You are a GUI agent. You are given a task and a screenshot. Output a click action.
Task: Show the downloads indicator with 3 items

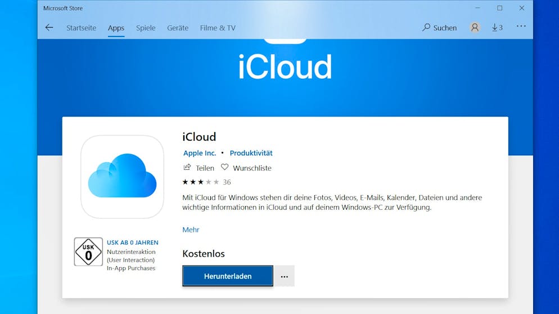497,28
